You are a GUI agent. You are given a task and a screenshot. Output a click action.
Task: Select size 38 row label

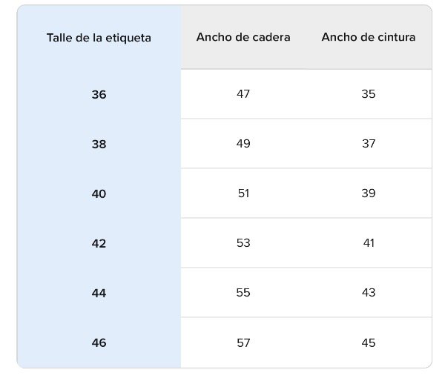99,145
